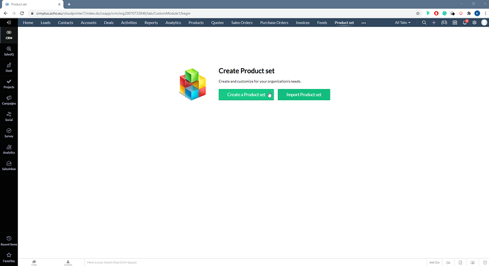Image resolution: width=489 pixels, height=266 pixels.
Task: Switch to the Contacts tab
Action: click(x=65, y=23)
